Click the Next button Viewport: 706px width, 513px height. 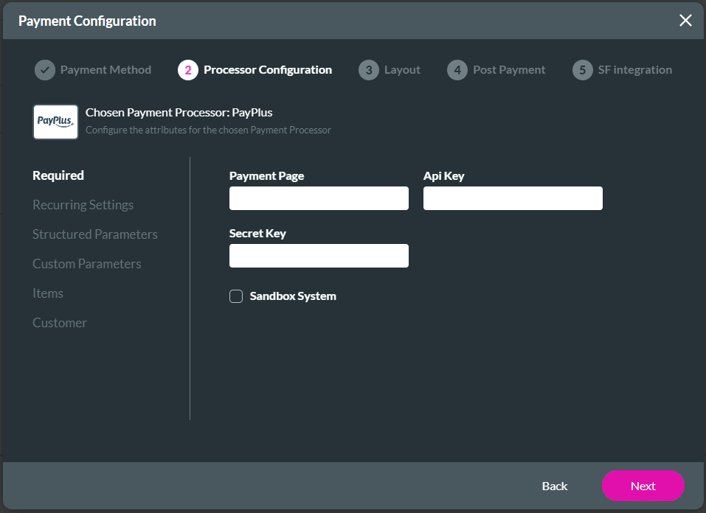[643, 486]
